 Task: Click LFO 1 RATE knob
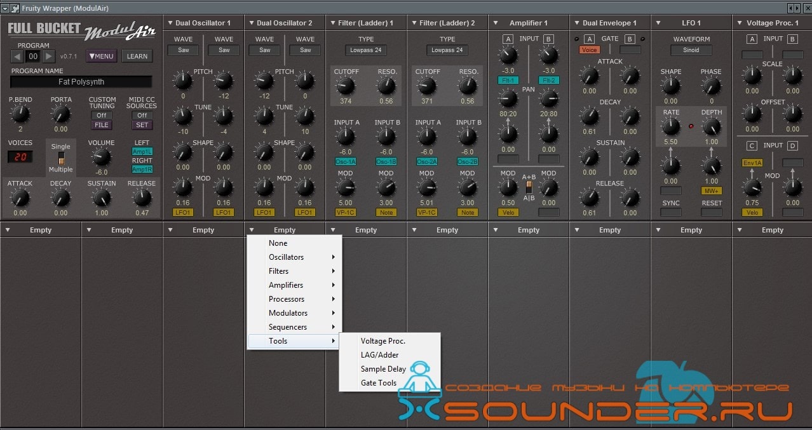coord(671,126)
